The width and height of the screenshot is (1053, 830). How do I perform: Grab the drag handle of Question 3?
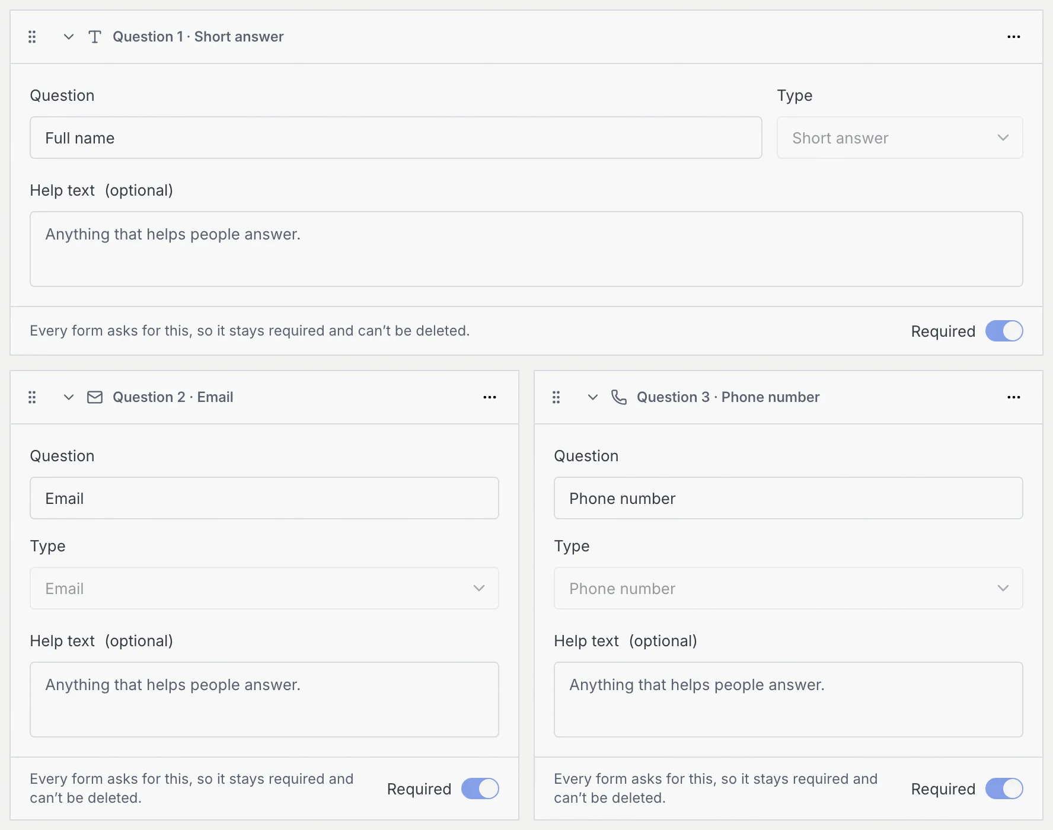coord(556,397)
